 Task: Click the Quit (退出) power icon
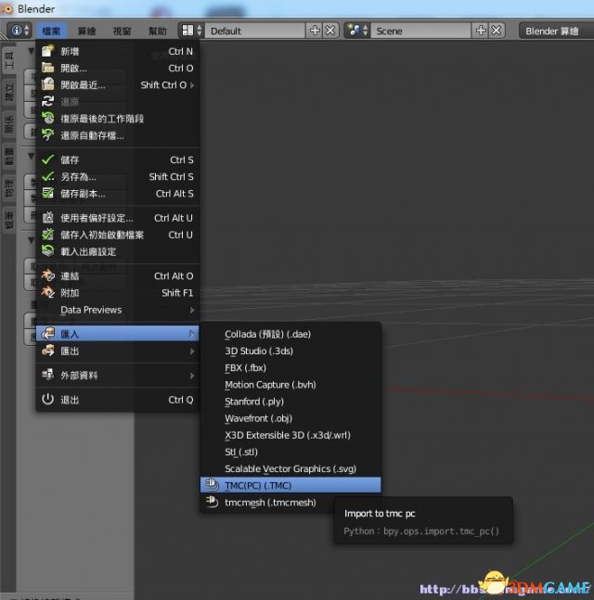point(48,400)
